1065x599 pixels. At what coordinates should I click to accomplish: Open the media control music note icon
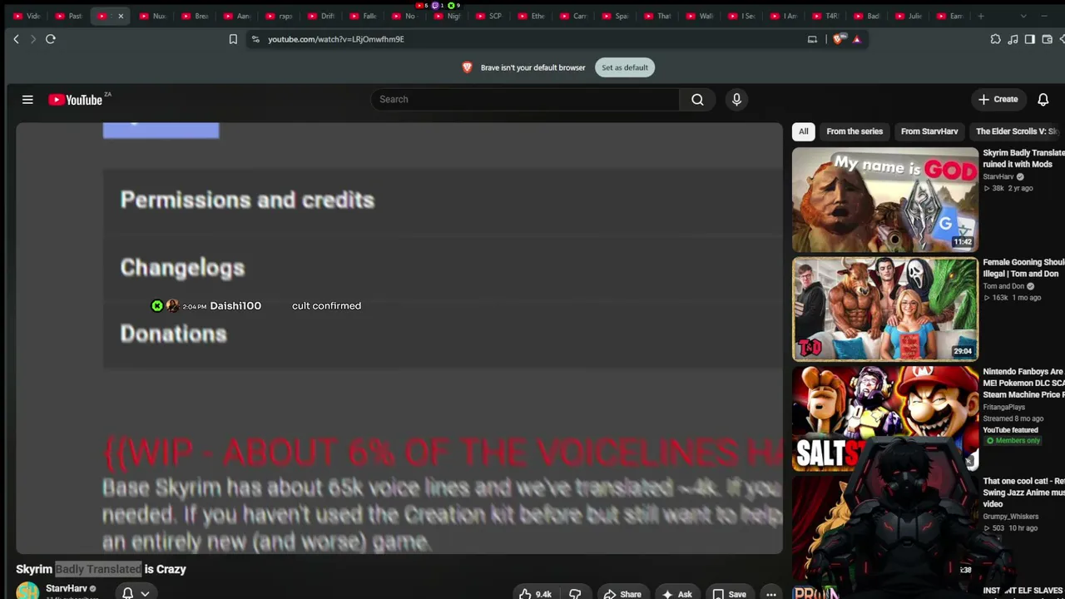(x=1013, y=39)
